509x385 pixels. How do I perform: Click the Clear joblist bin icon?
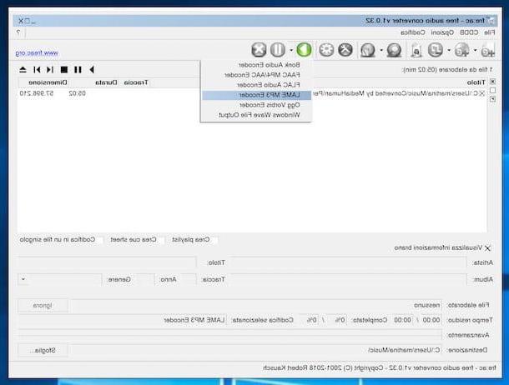416,51
